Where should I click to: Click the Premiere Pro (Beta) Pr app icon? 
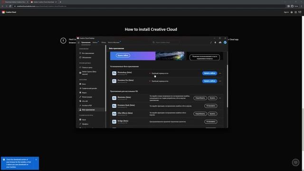[x=114, y=81]
